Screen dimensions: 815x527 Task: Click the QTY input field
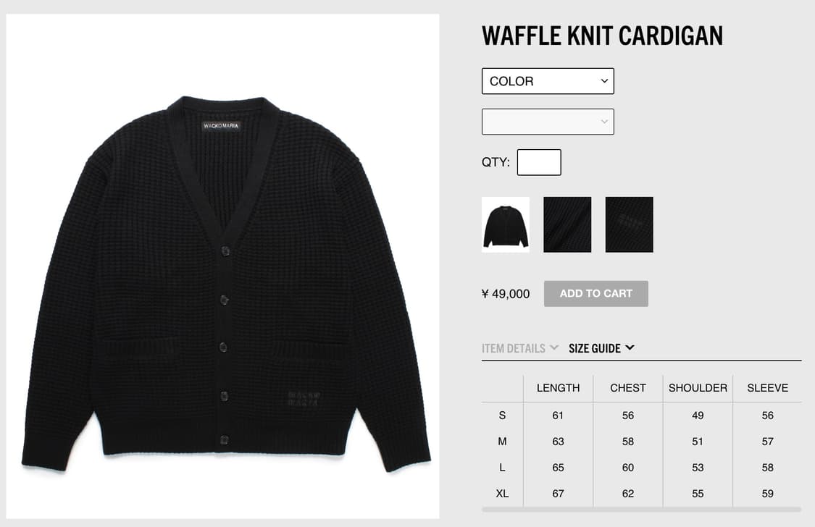(539, 162)
